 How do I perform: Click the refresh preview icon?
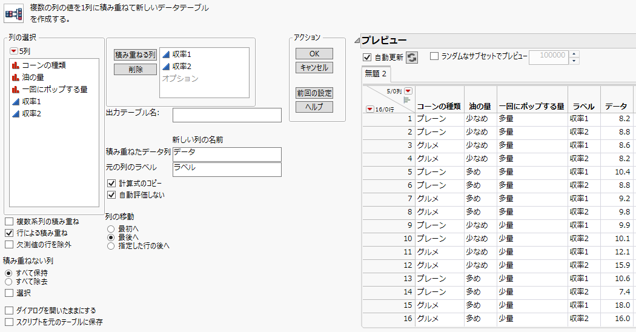point(412,57)
